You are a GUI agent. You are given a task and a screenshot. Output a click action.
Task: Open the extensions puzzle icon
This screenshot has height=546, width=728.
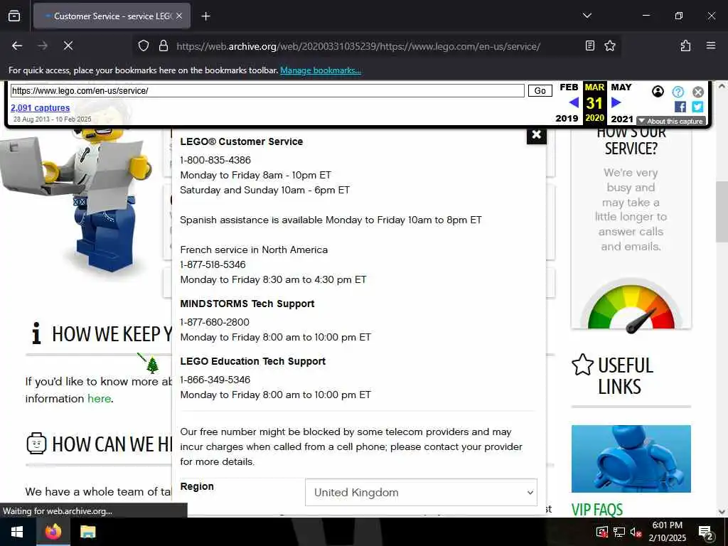(x=685, y=46)
